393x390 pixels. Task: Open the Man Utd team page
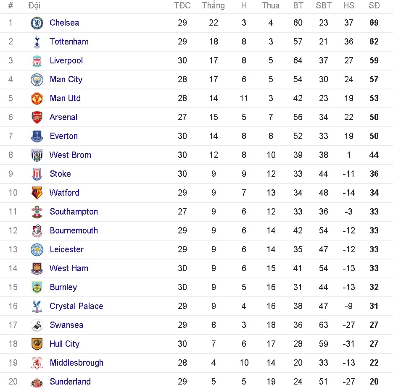pyautogui.click(x=65, y=98)
